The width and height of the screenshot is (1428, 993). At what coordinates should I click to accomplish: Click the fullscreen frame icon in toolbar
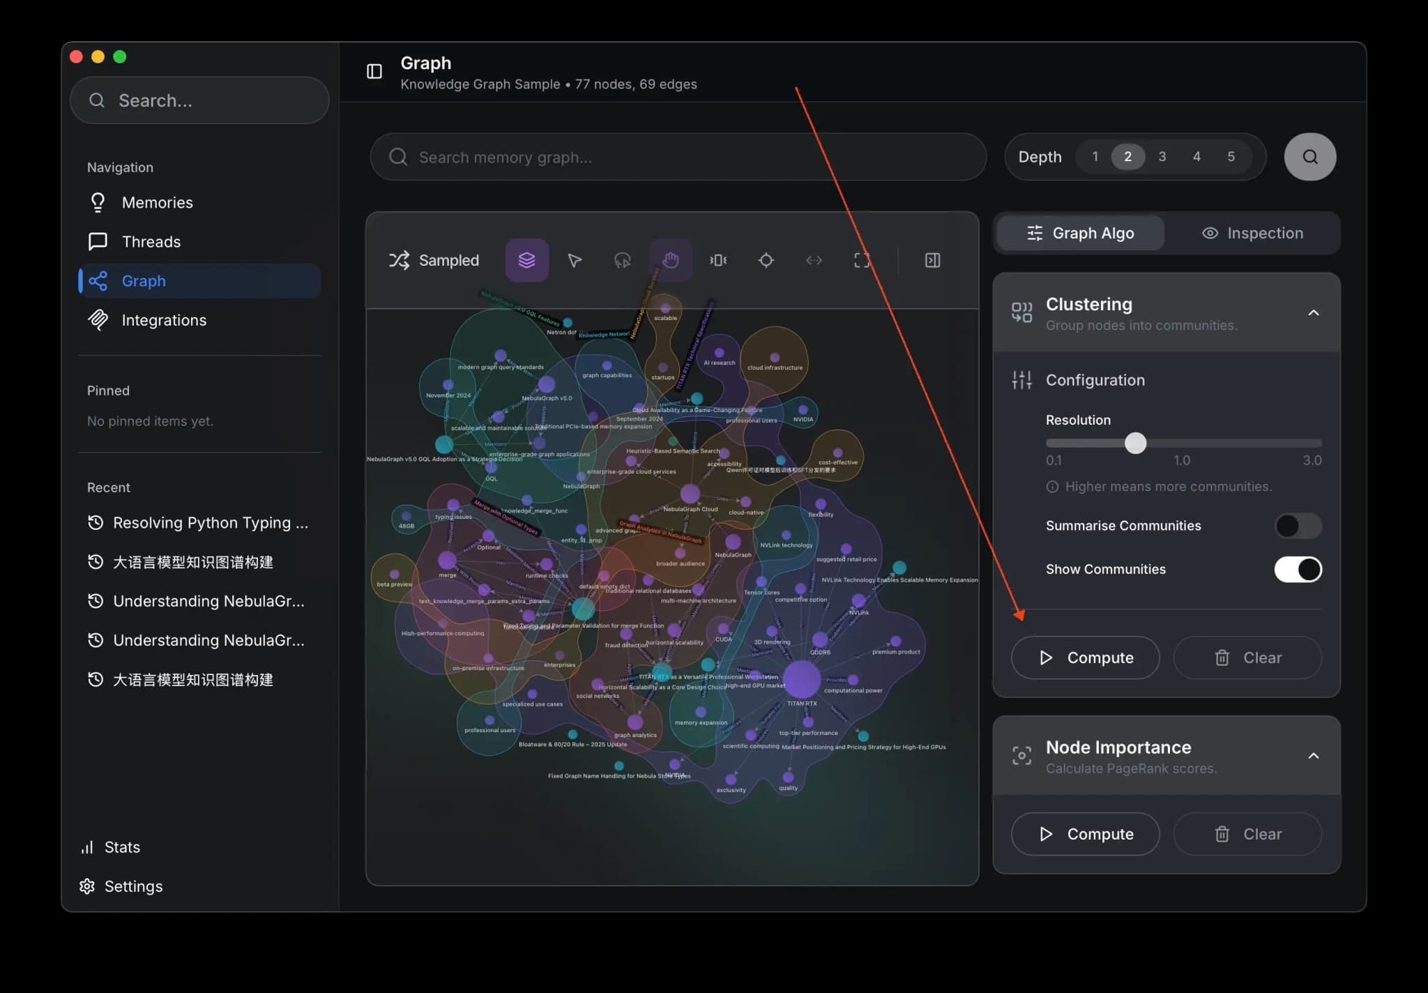click(862, 260)
